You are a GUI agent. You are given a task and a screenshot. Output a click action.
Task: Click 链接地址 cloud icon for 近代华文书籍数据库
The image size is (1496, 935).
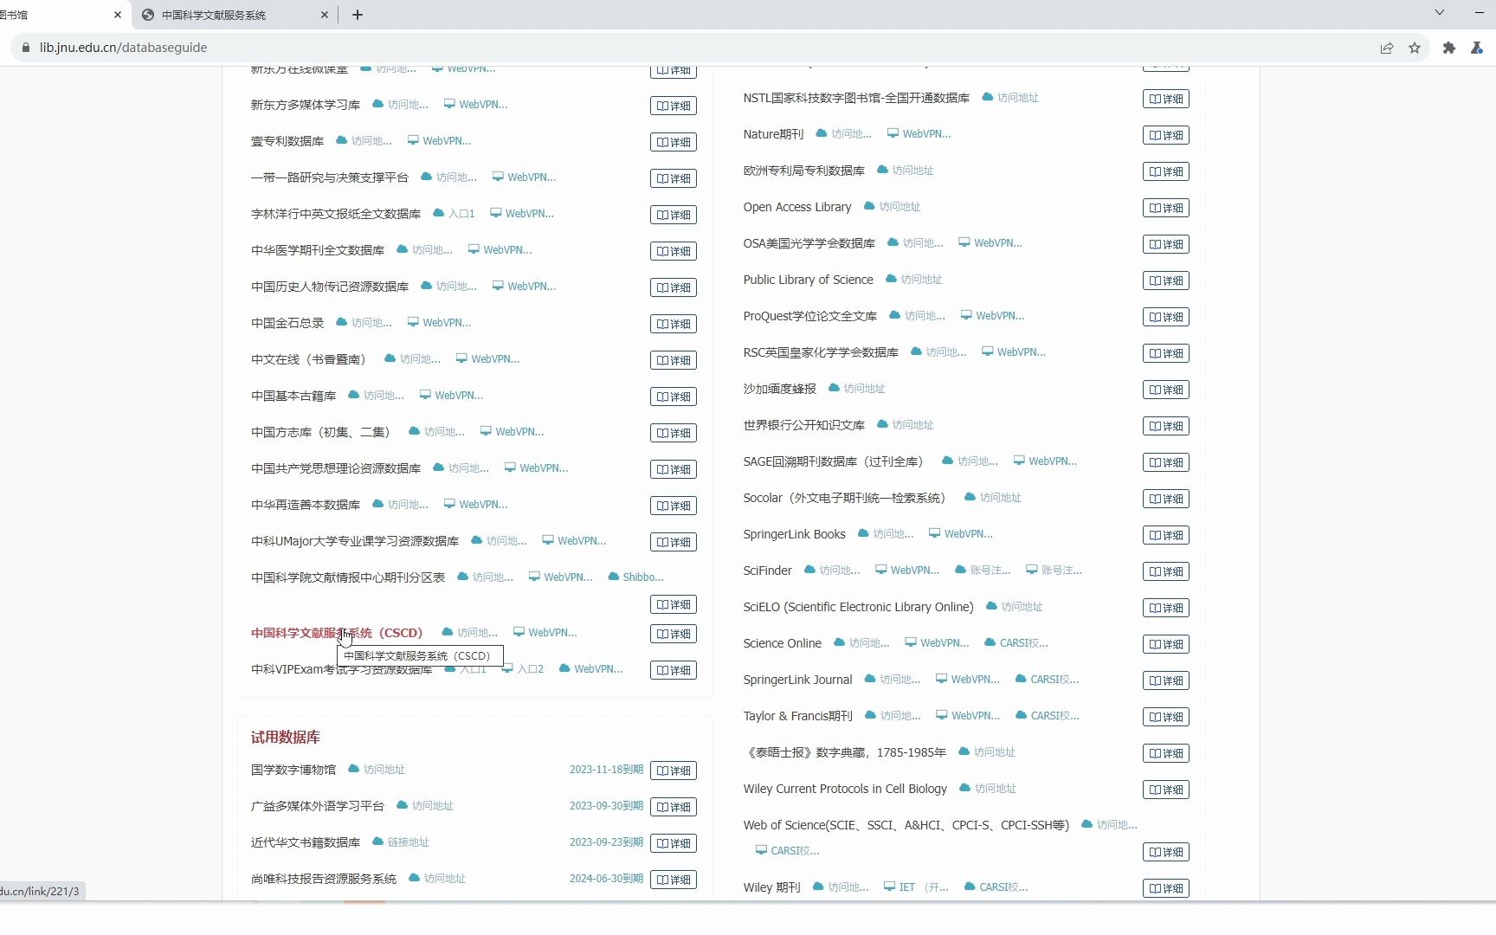(x=400, y=842)
